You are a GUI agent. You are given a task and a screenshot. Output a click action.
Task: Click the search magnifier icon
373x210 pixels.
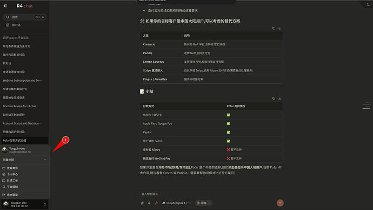coord(8,17)
